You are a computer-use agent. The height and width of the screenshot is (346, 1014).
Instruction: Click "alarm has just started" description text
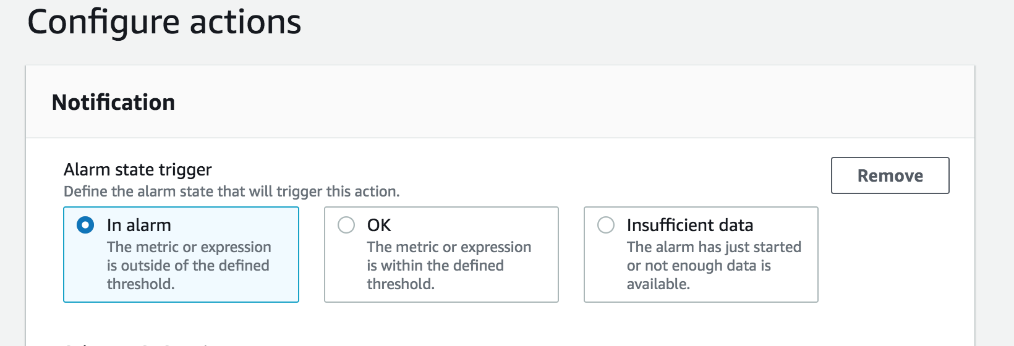728,247
